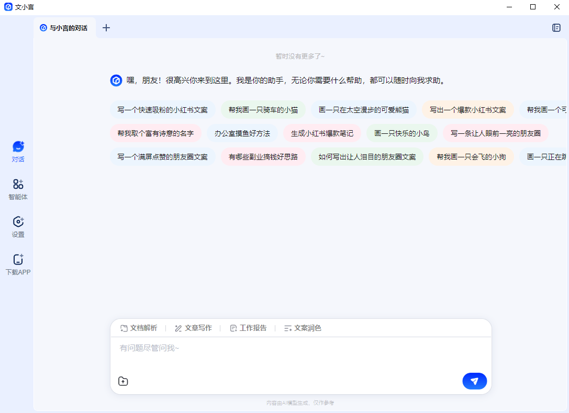Image resolution: width=569 pixels, height=413 pixels.
Task: Choose the 有哪些副业搞钱好思路 prompt
Action: [x=263, y=157]
